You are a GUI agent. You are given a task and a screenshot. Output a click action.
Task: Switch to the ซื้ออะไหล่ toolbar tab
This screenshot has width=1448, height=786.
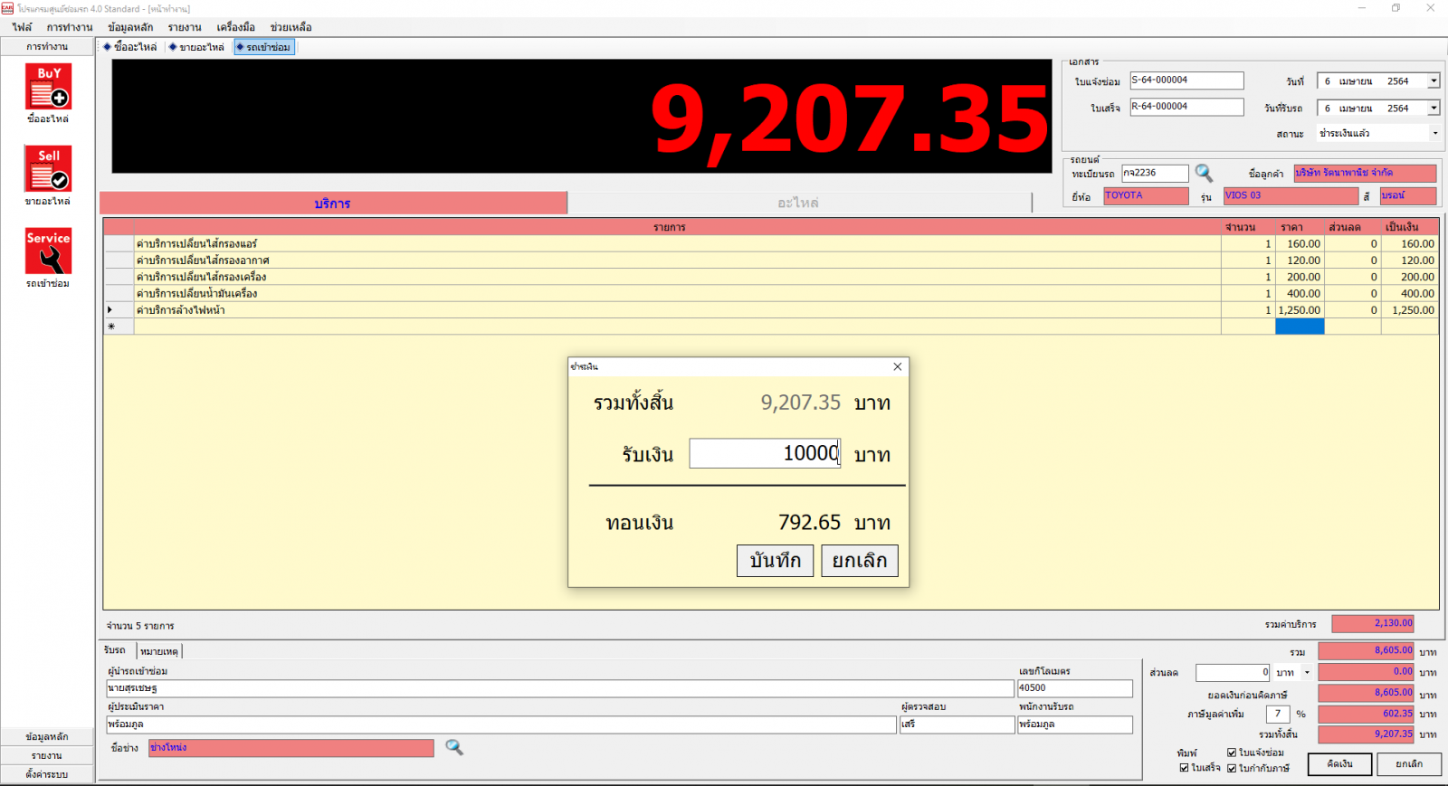[130, 47]
